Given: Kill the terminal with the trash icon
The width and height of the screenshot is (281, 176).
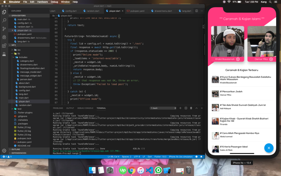Looking at the screenshot, I should (191, 108).
